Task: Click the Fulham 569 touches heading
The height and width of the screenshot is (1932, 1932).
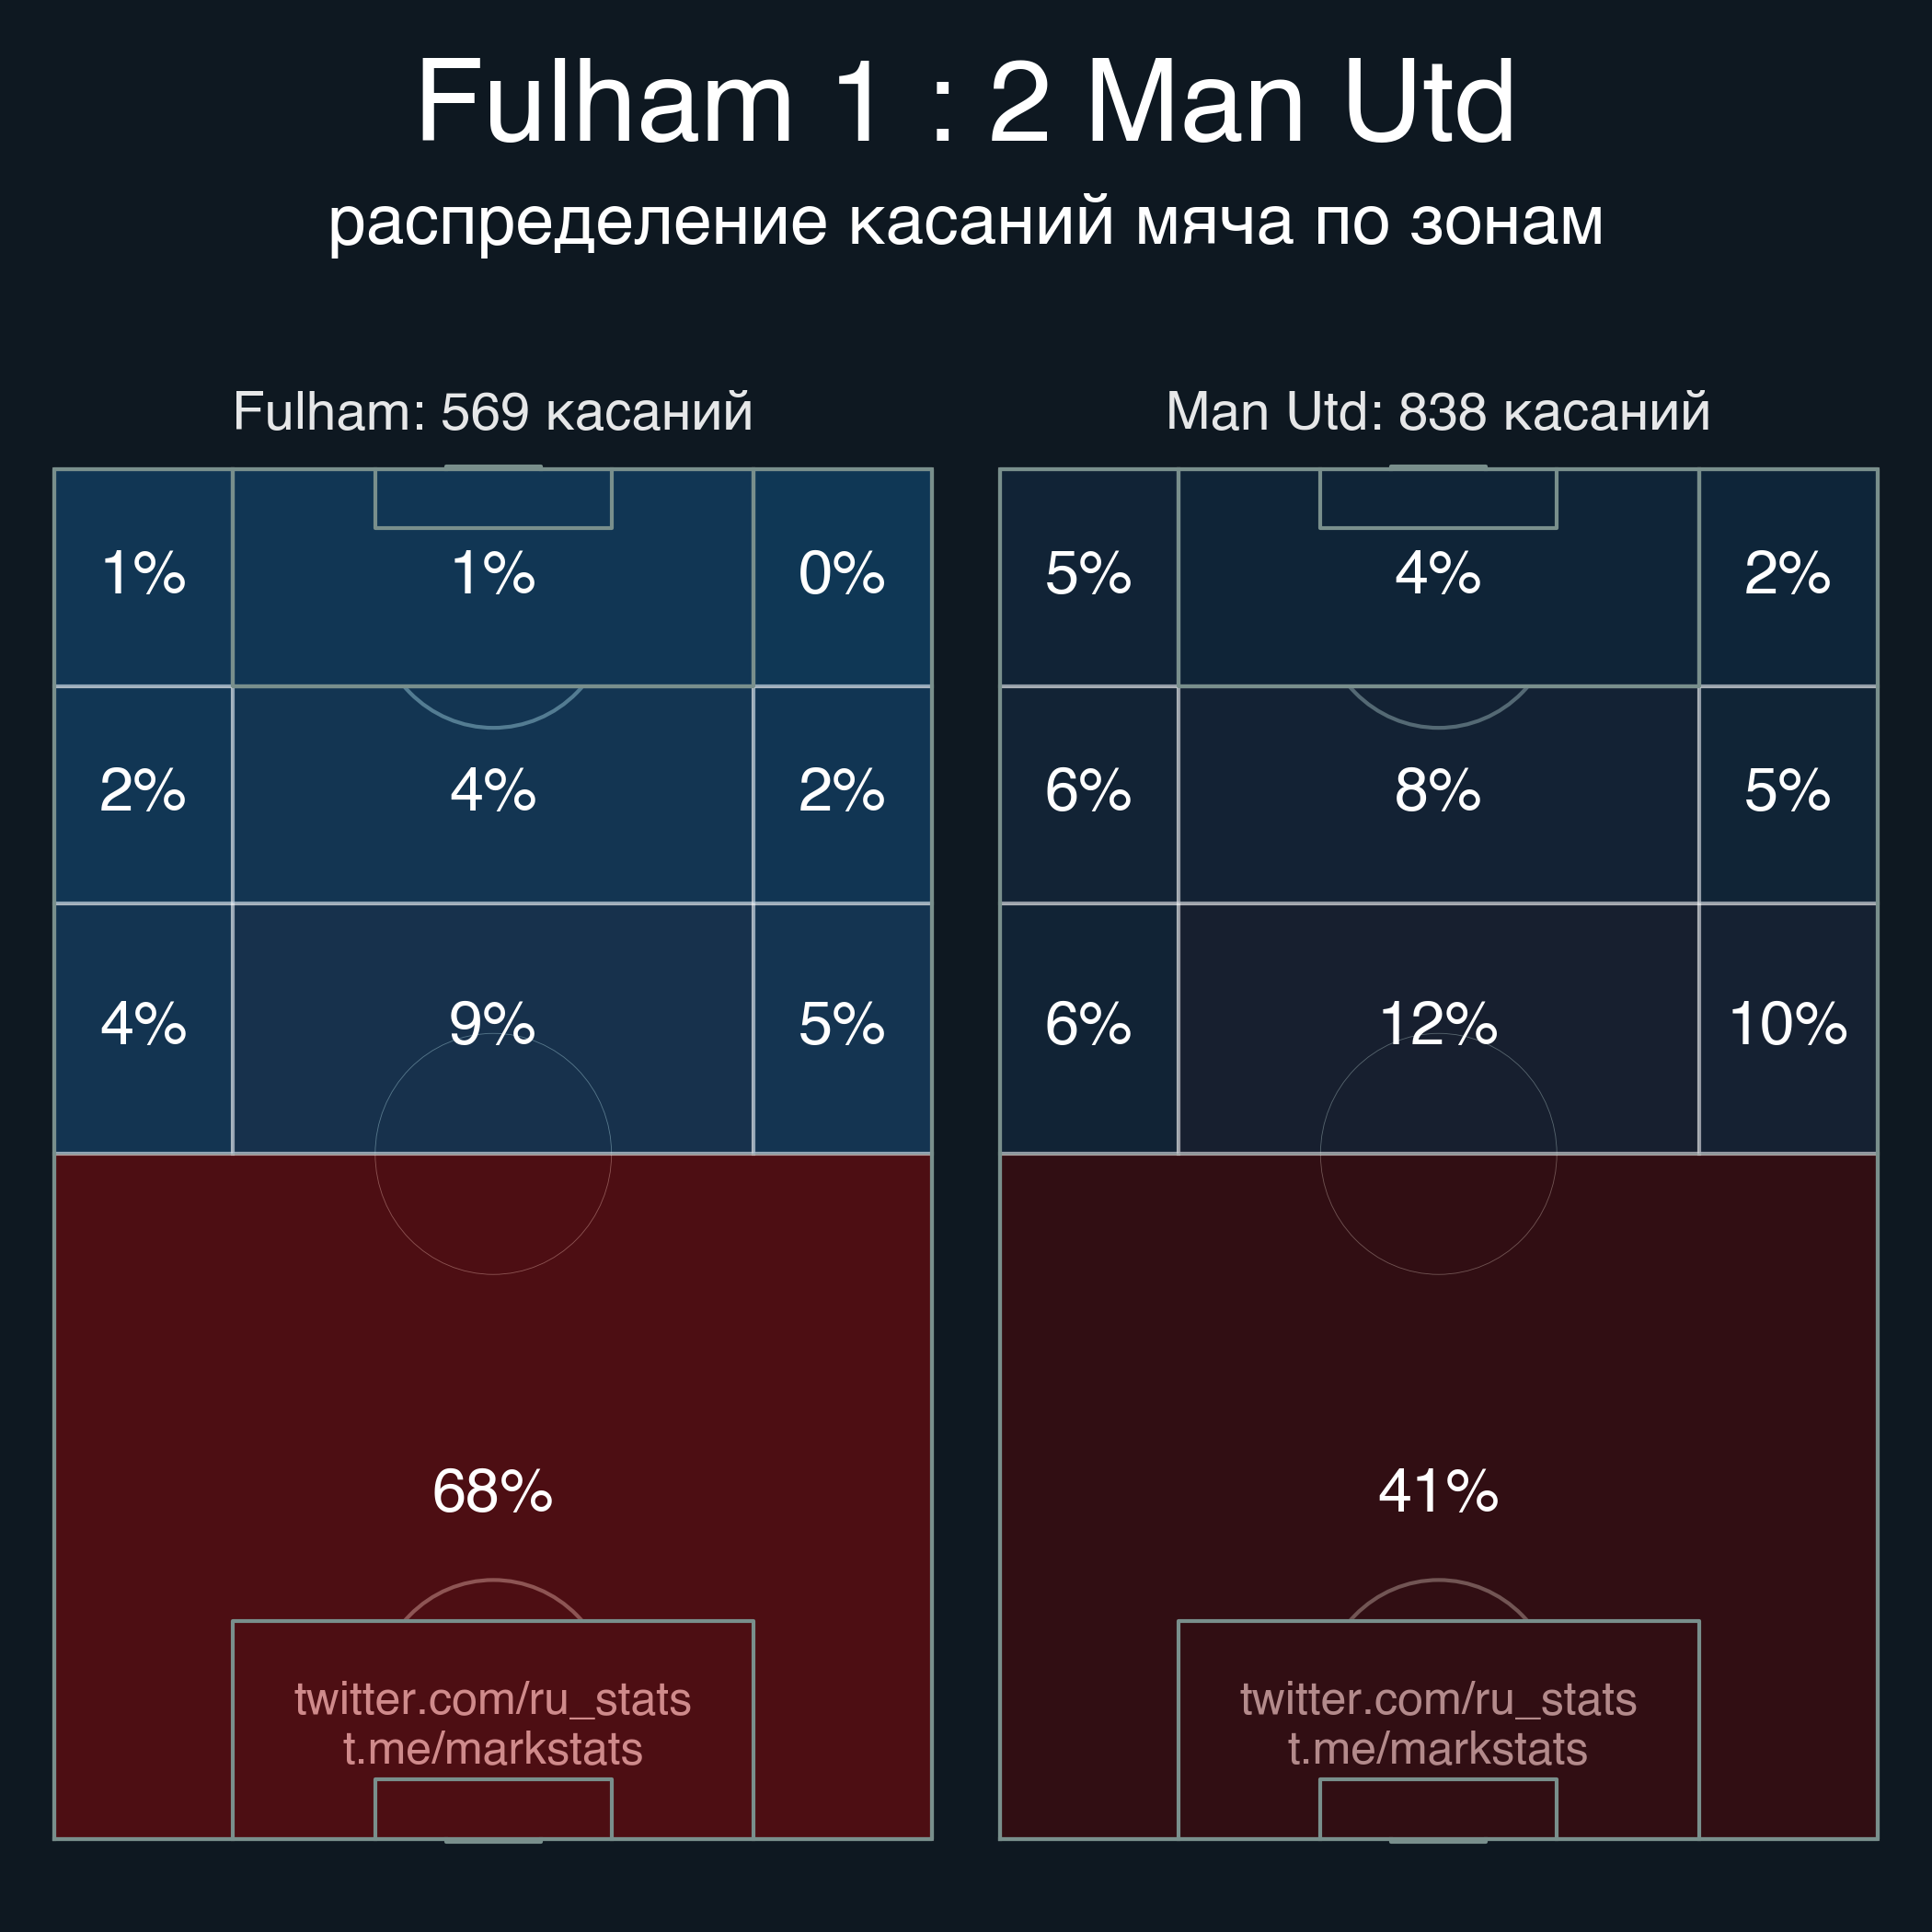Action: coord(493,411)
